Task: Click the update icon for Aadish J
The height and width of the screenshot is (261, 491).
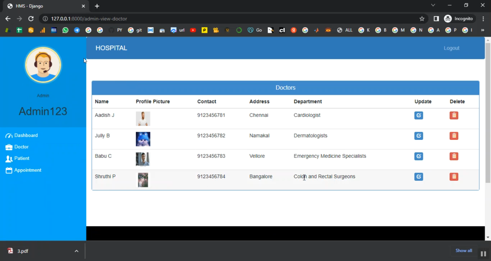Action: click(418, 115)
